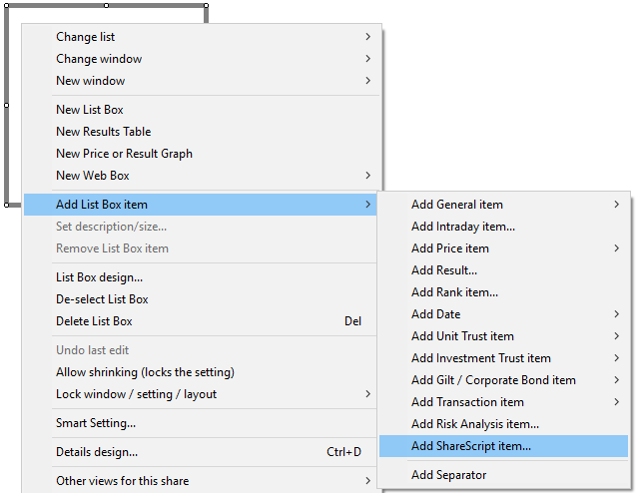Open the Change list submenu

pos(86,37)
